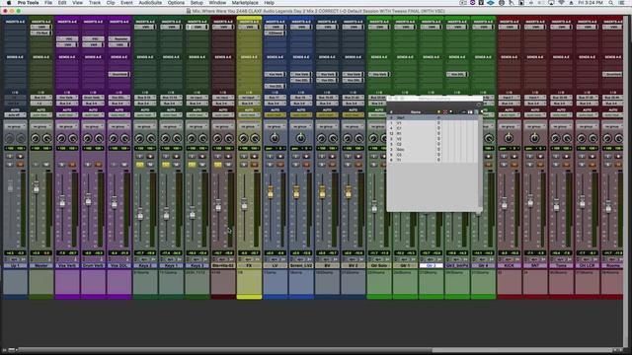632x355 pixels.
Task: Open group selector on FX track
Action: coord(249,126)
